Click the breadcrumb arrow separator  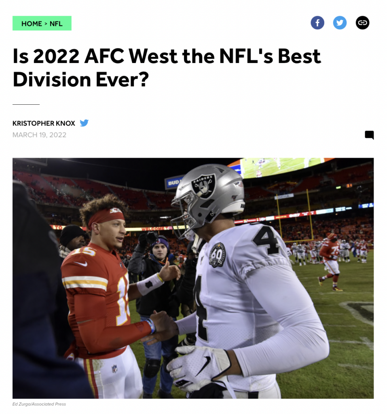pyautogui.click(x=46, y=24)
